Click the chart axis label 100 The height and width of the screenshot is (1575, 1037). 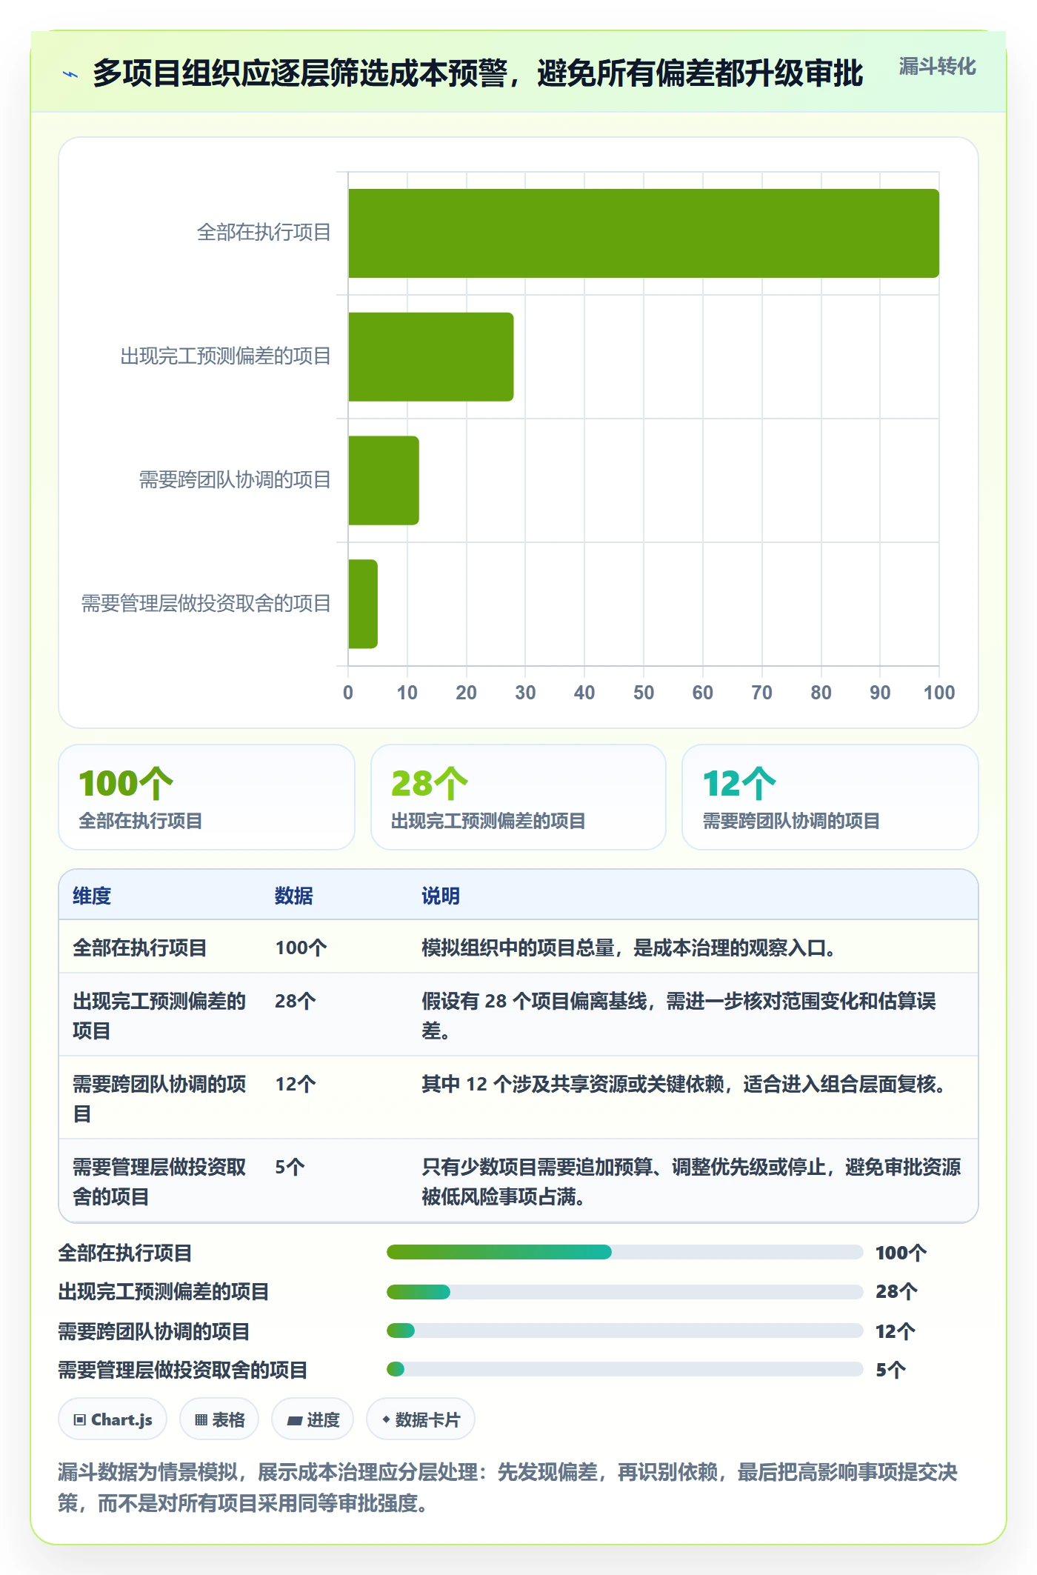[939, 693]
